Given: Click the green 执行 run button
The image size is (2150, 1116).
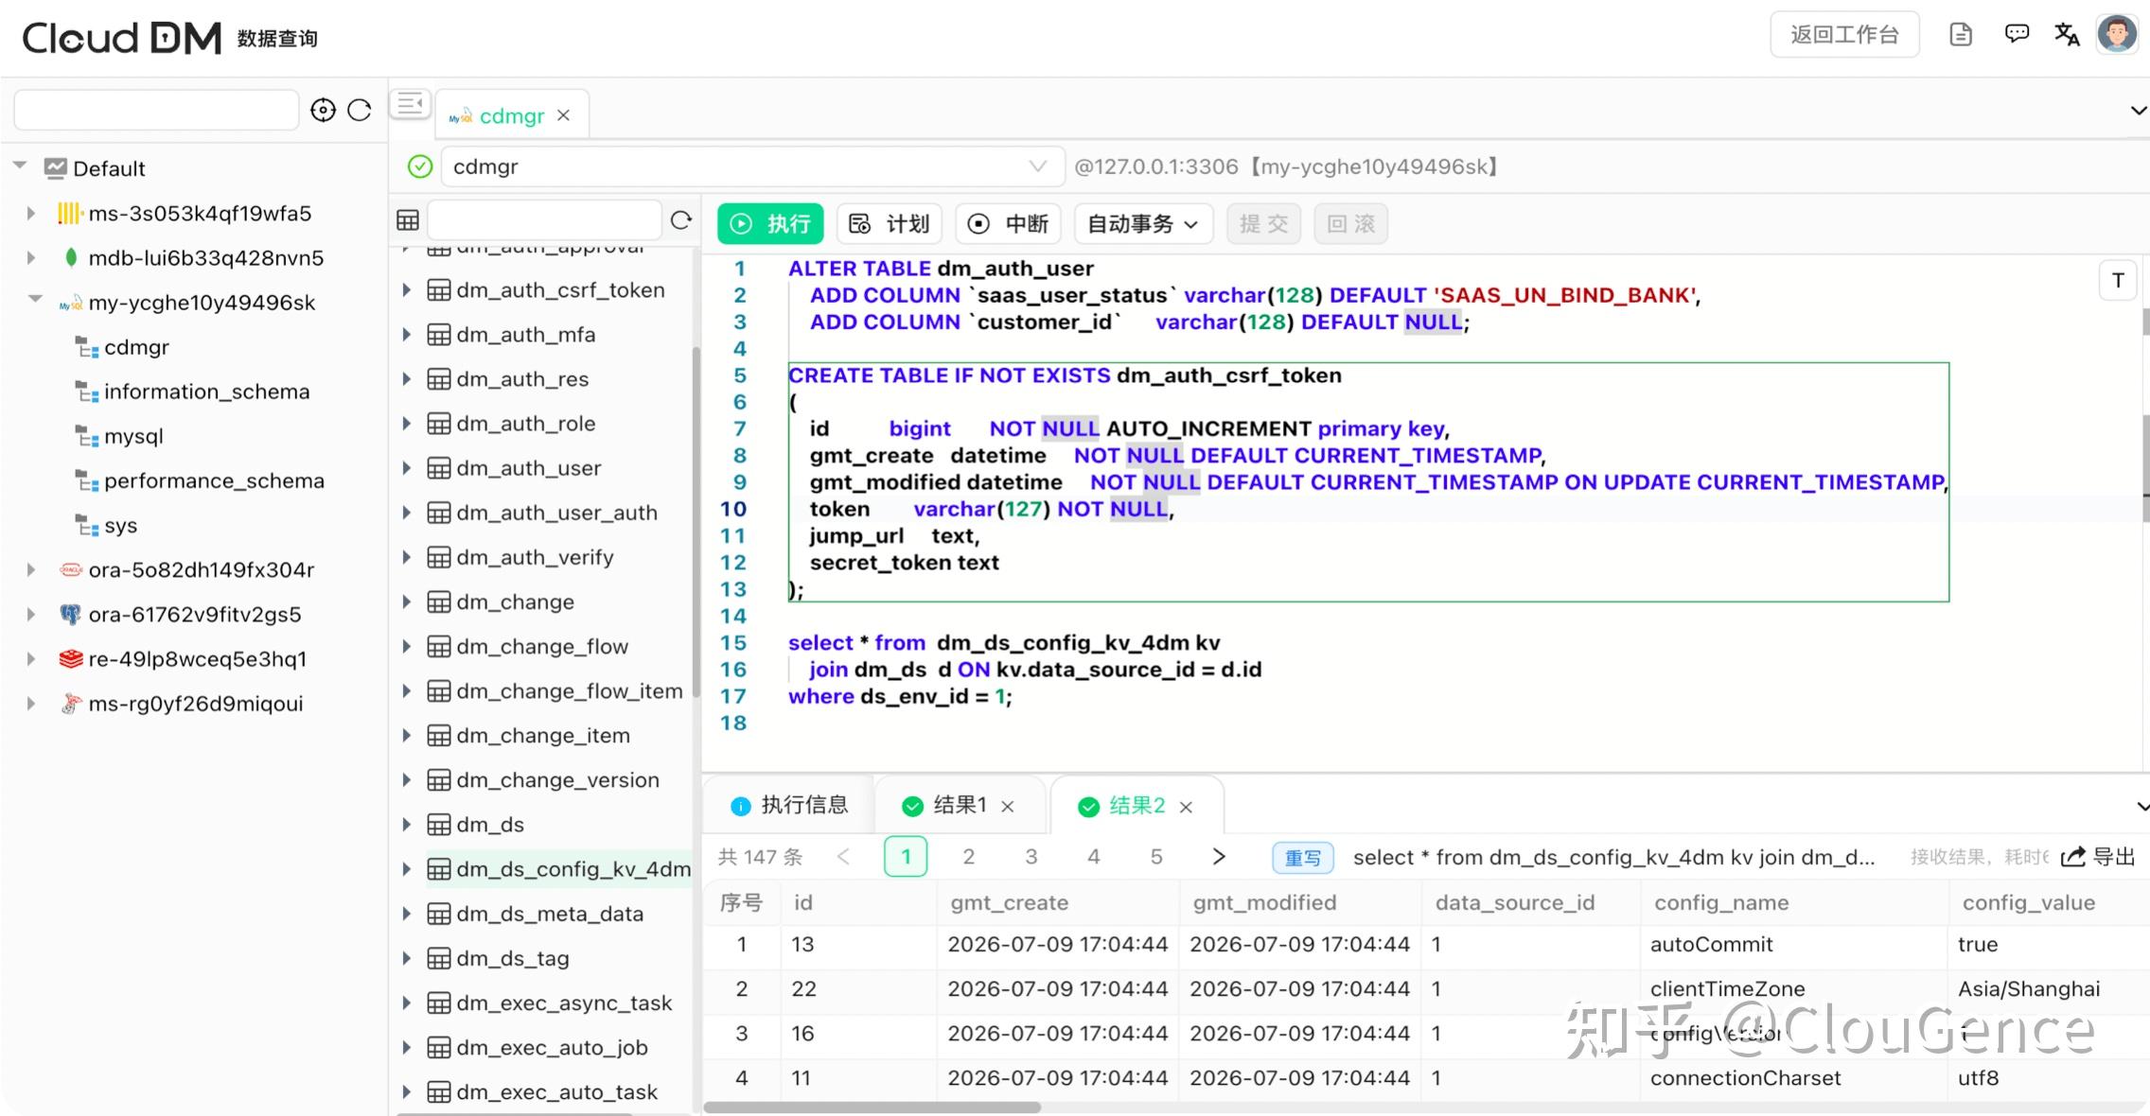Looking at the screenshot, I should coord(770,224).
